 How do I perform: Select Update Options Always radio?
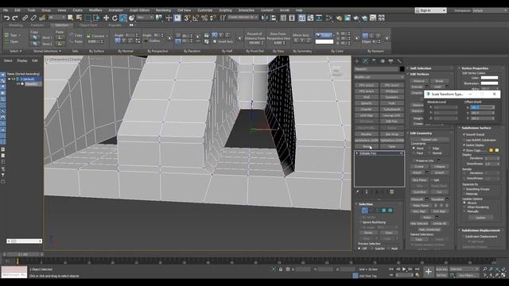[x=464, y=203]
